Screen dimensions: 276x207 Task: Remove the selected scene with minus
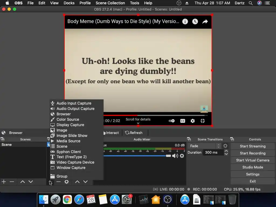12,182
